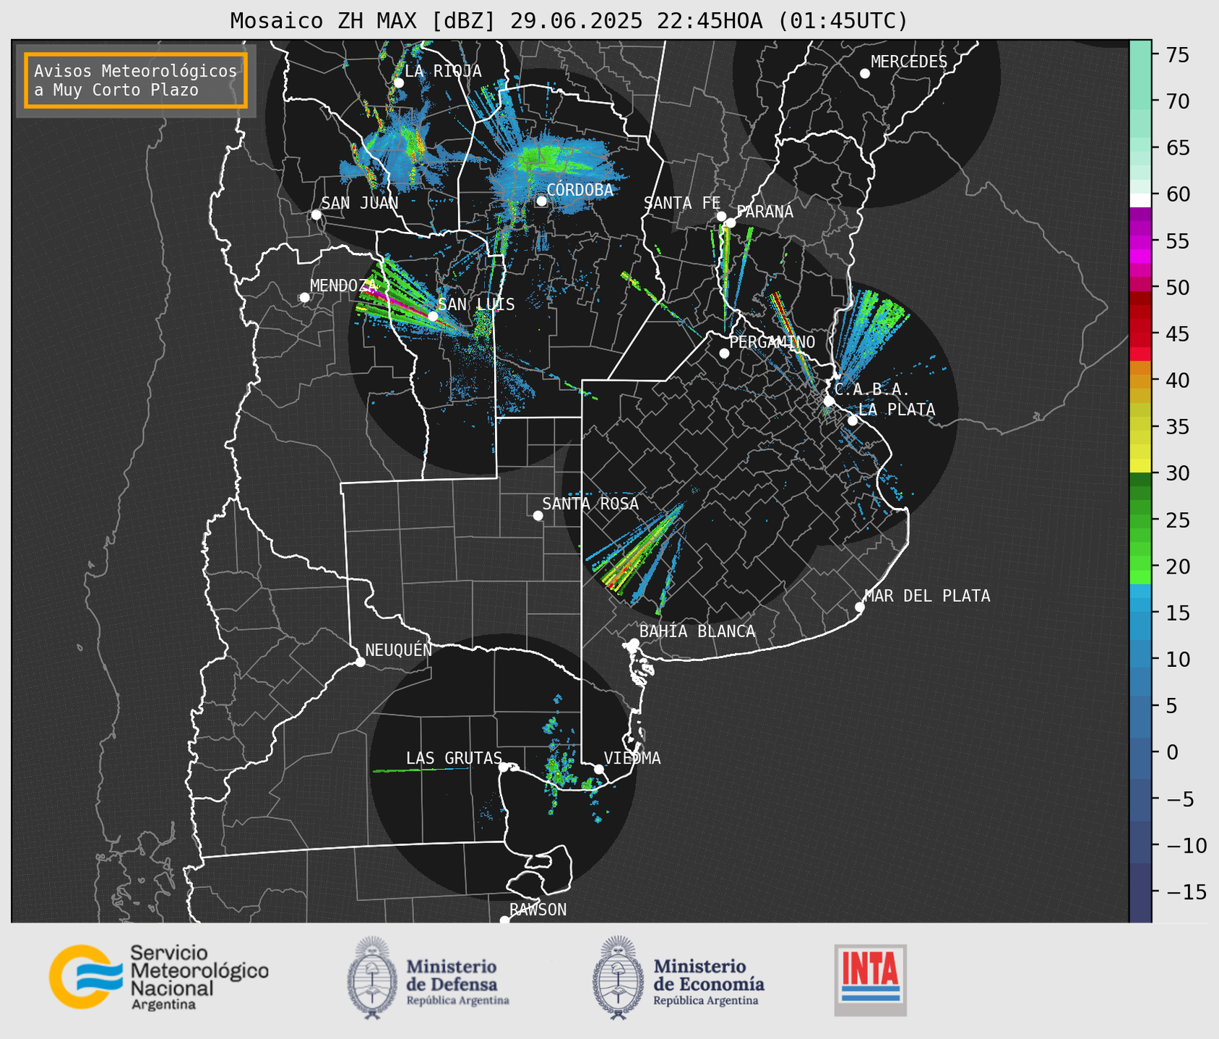Click the INTA logo
The height and width of the screenshot is (1039, 1219).
870,980
